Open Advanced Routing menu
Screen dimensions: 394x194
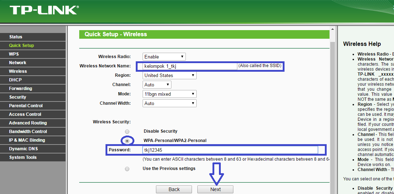[x=33, y=123]
